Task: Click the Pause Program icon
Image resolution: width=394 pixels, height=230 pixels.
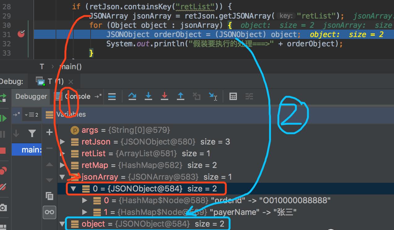Action: [x=2, y=134]
